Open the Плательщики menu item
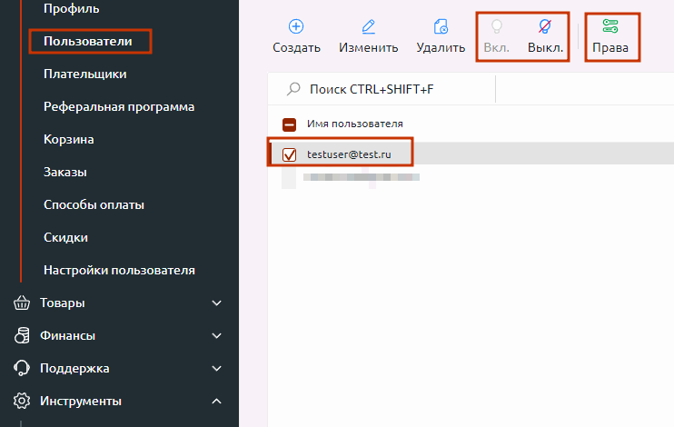The image size is (674, 427). pos(84,74)
